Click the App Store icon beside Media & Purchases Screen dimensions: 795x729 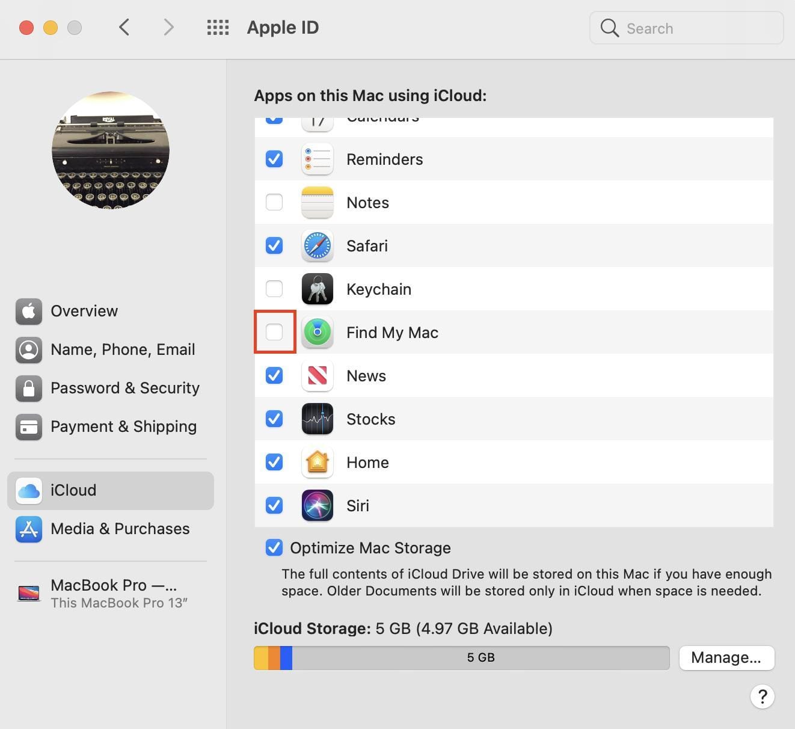tap(29, 529)
